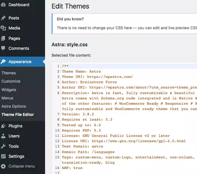Go to Widgets under Appearance
The height and width of the screenshot is (174, 197).
coord(9,90)
